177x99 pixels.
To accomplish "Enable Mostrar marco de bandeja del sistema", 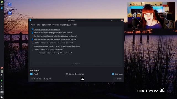I will pyautogui.click(x=32, y=36).
